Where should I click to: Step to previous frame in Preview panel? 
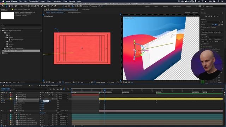[x=209, y=16]
